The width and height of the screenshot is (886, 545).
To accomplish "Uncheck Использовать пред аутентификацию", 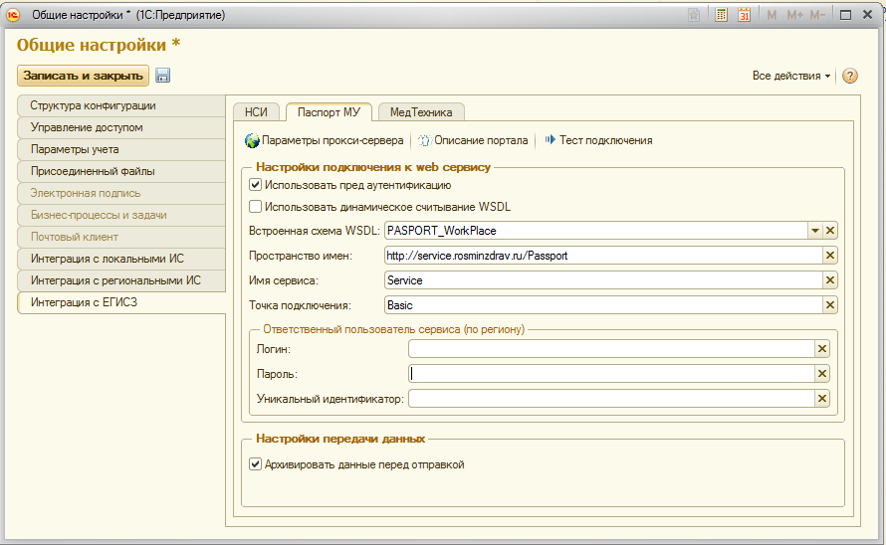I will pos(256,185).
